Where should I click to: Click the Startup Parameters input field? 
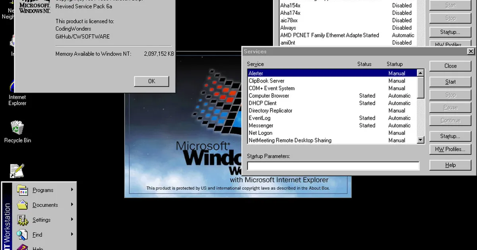tap(333, 166)
